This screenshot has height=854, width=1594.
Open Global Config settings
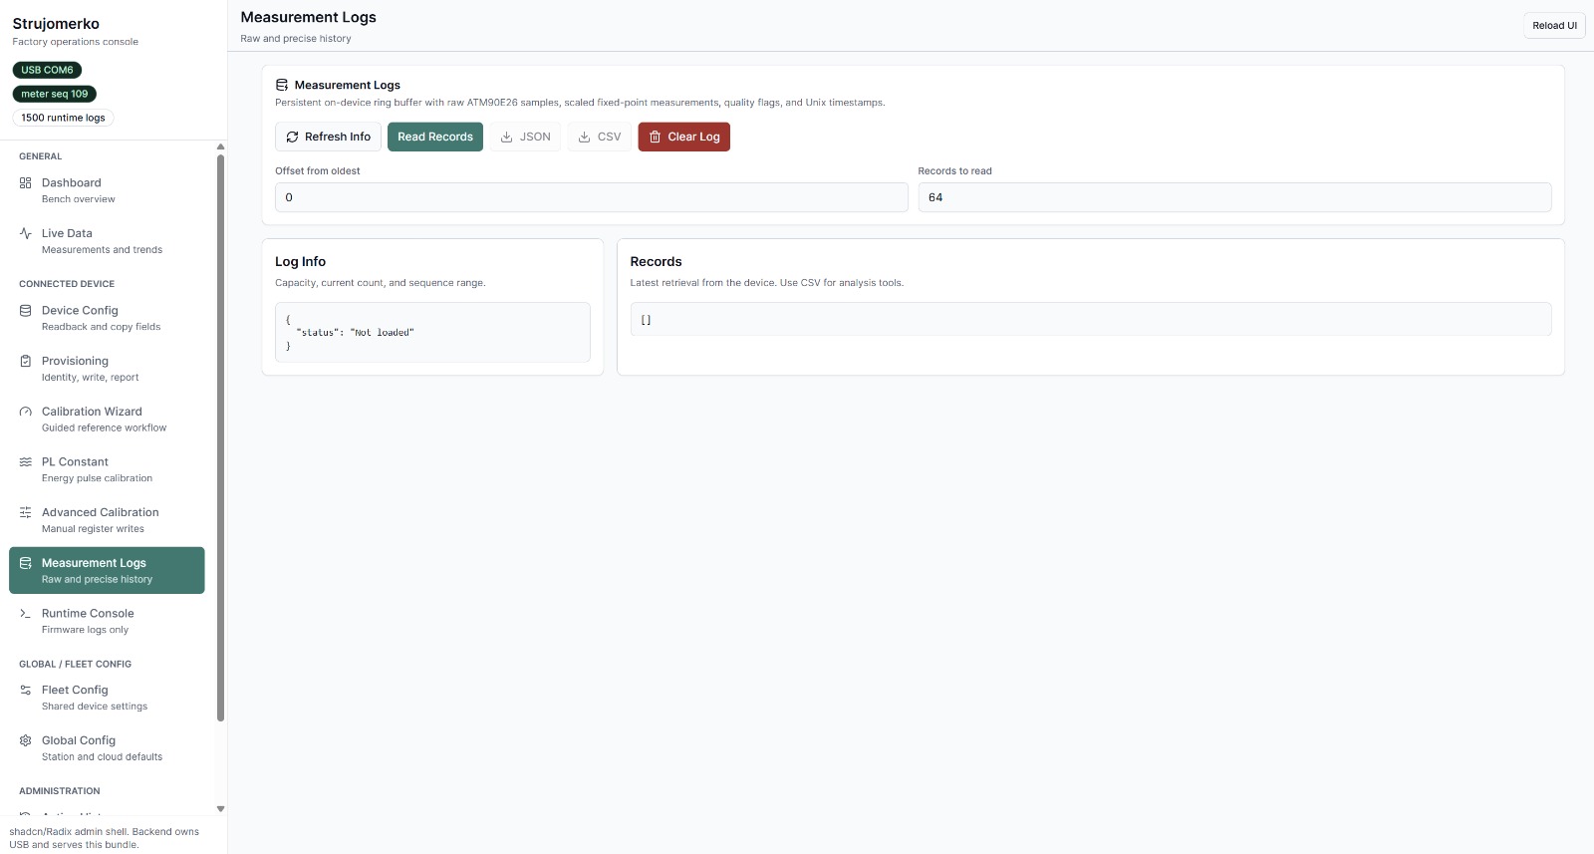click(x=107, y=748)
